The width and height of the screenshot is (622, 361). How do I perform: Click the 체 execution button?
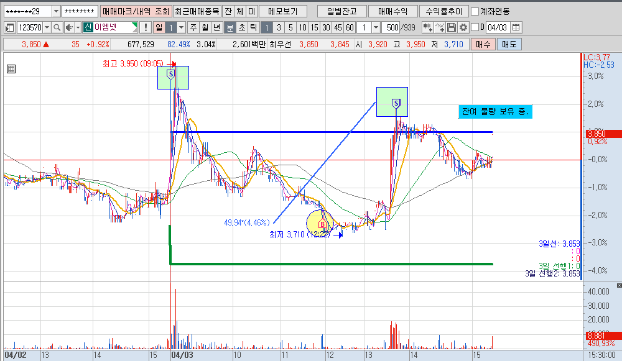click(x=240, y=11)
